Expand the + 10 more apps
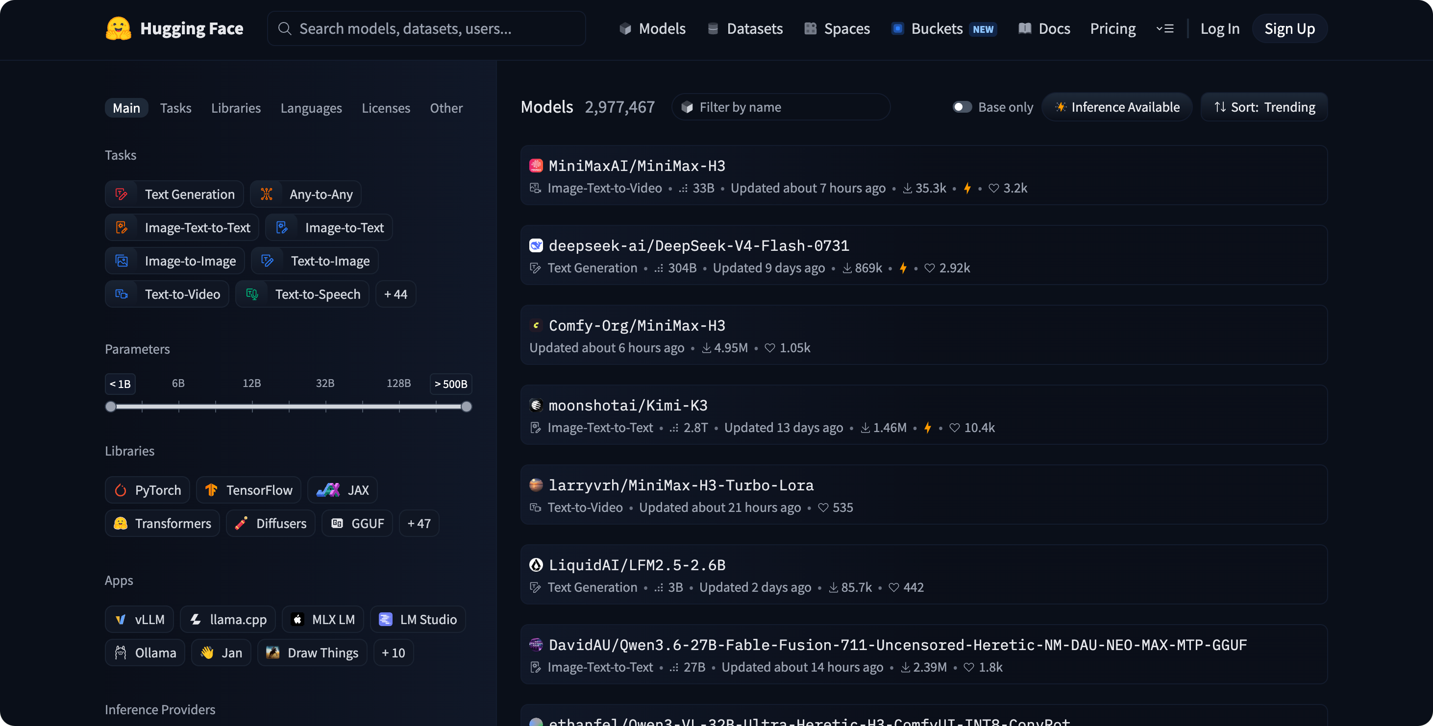This screenshot has width=1433, height=726. pyautogui.click(x=394, y=653)
